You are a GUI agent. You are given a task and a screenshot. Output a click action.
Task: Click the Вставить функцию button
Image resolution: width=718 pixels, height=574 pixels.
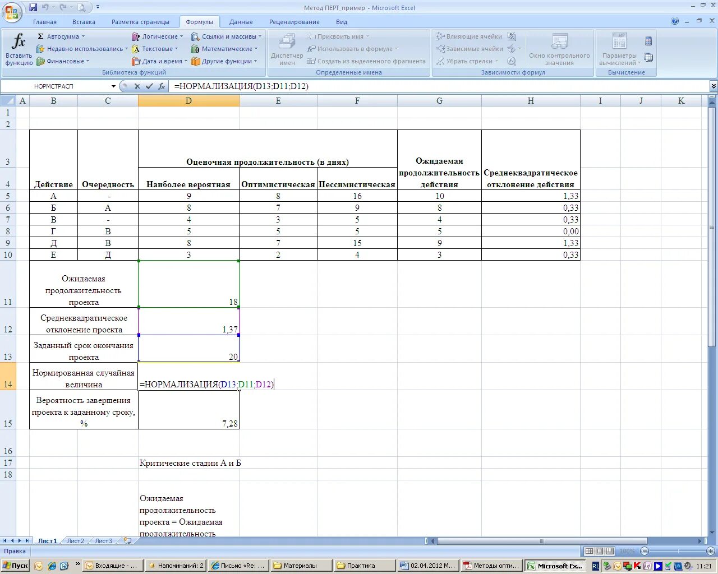point(19,50)
